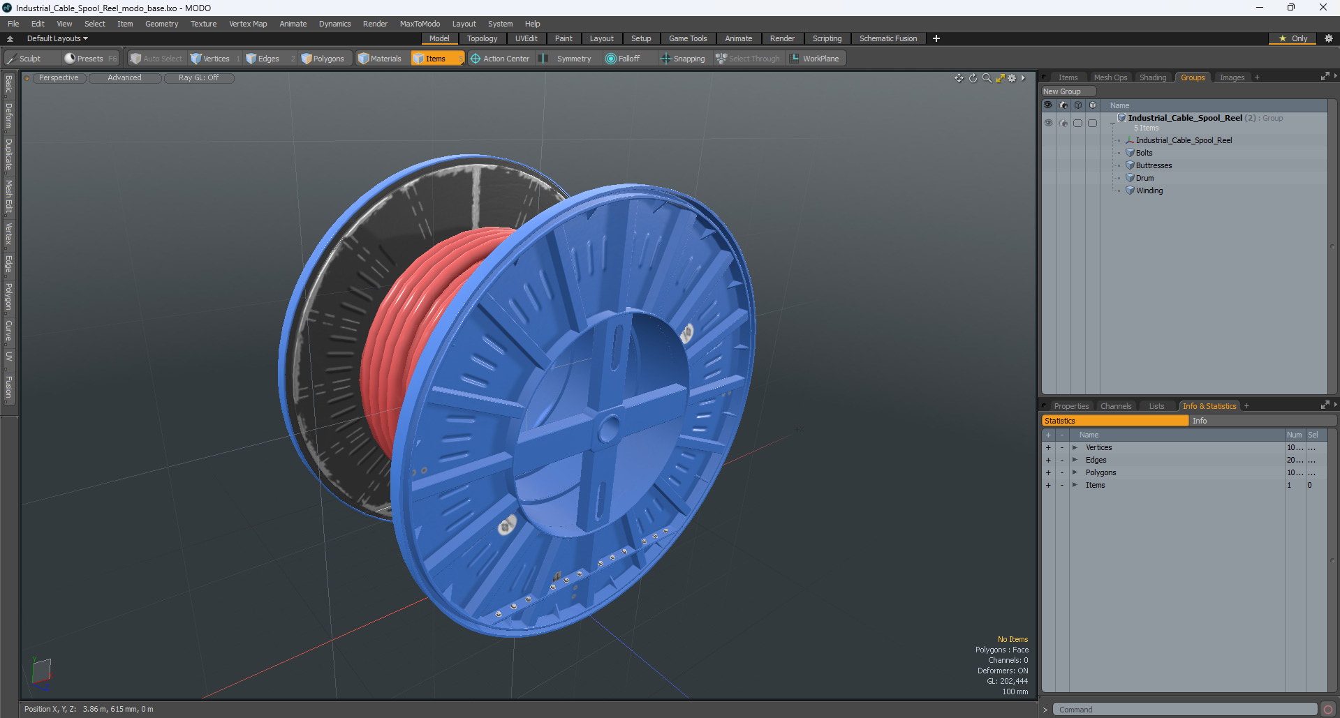Select the Winding item in the list
The width and height of the screenshot is (1340, 718).
point(1149,190)
